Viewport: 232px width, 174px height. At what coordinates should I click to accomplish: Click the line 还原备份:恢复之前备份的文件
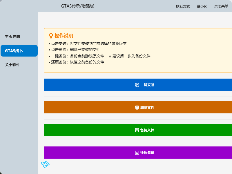76,62
